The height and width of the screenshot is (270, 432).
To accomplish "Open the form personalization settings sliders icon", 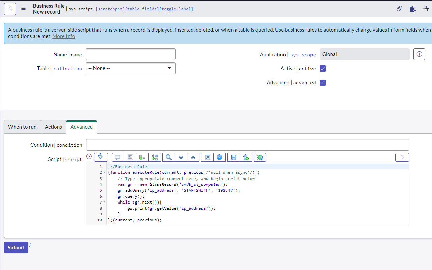I will (426, 9).
